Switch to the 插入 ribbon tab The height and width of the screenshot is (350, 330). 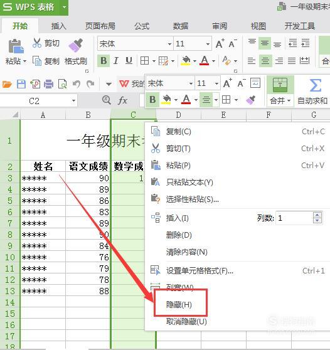point(59,26)
